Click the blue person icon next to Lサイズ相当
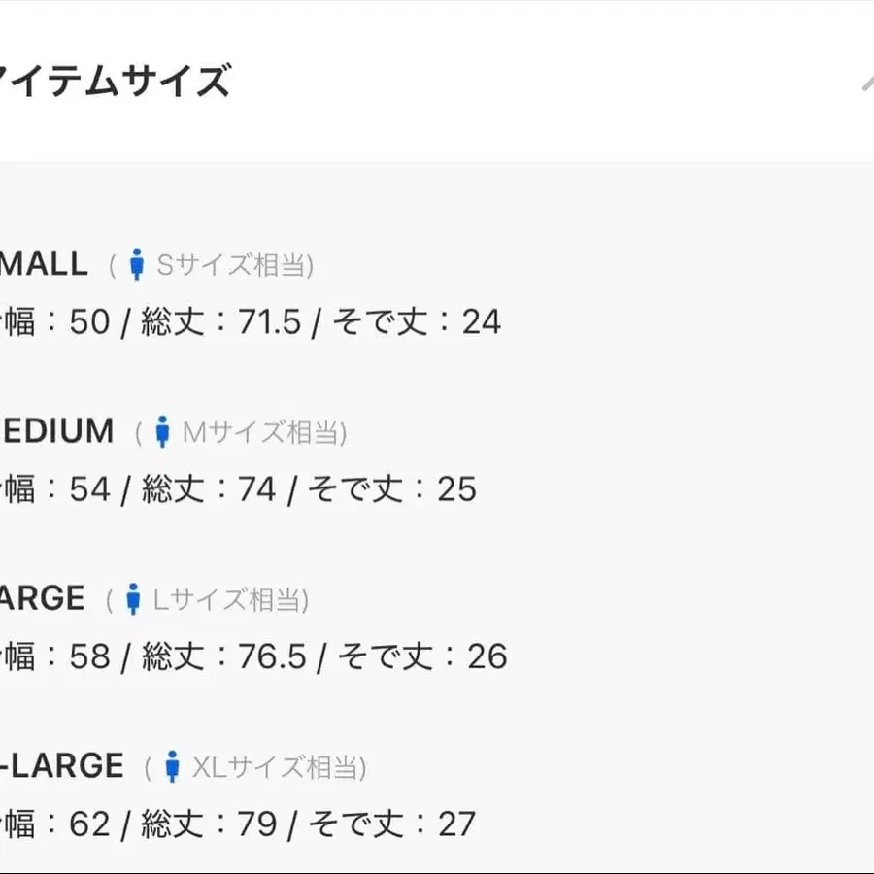The height and width of the screenshot is (874, 874). pyautogui.click(x=133, y=599)
